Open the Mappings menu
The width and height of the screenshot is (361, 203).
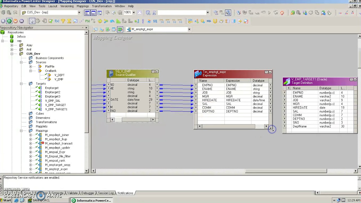pos(83,6)
